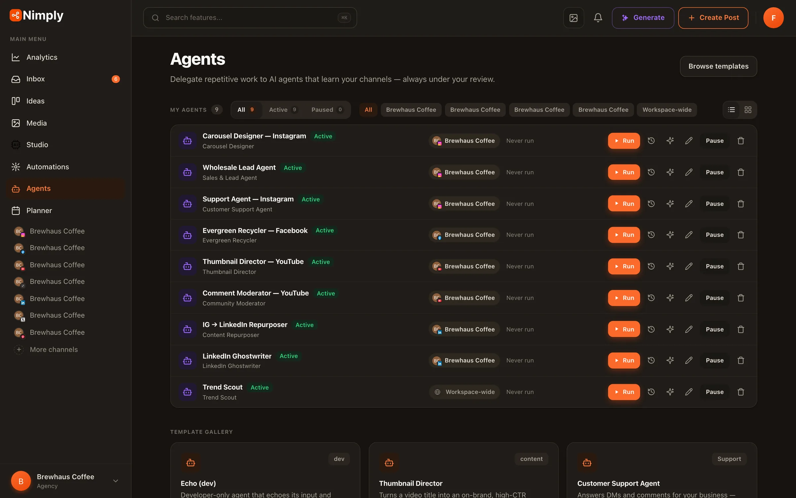The width and height of the screenshot is (796, 498).
Task: Open notifications bell
Action: tap(598, 18)
